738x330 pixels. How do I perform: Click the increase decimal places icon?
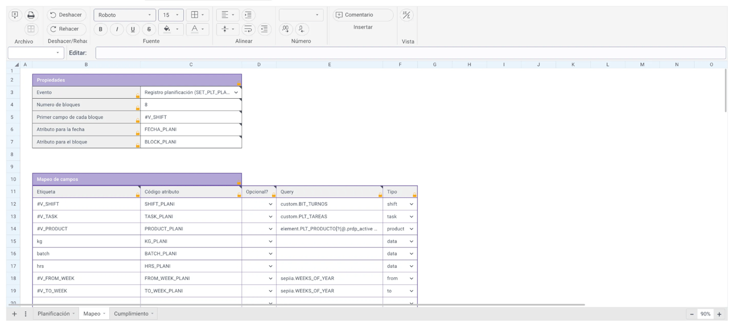pos(286,29)
